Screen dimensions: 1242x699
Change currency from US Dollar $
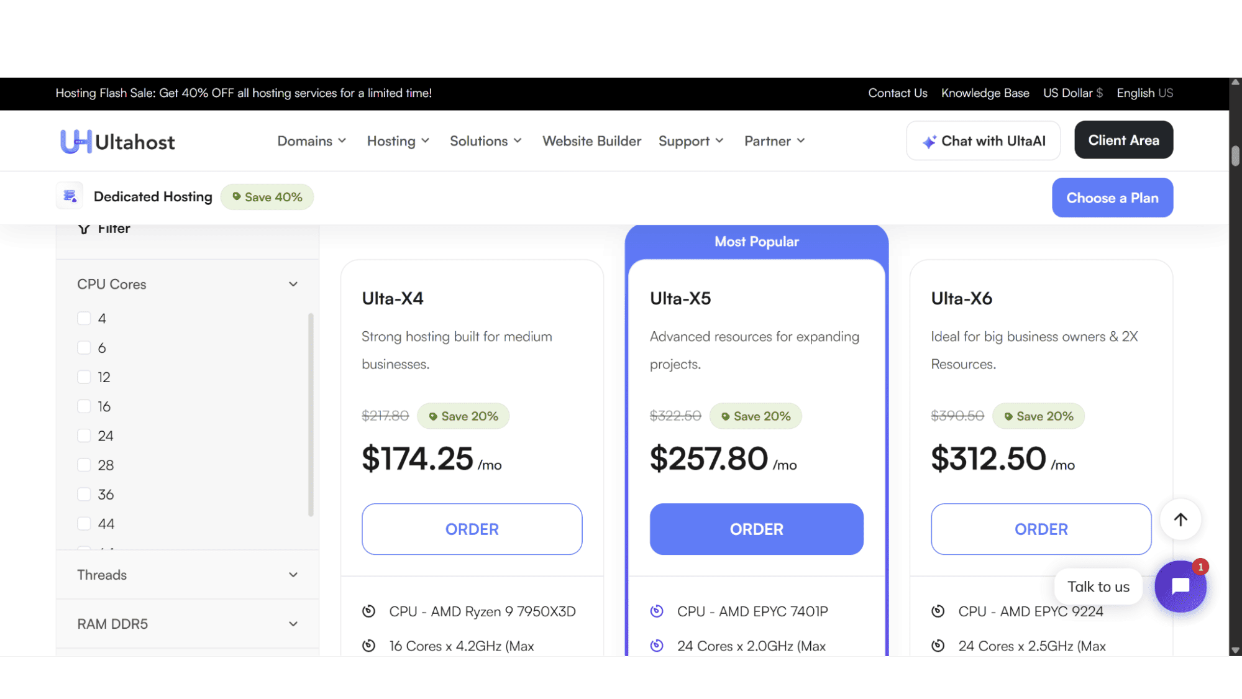pyautogui.click(x=1073, y=93)
